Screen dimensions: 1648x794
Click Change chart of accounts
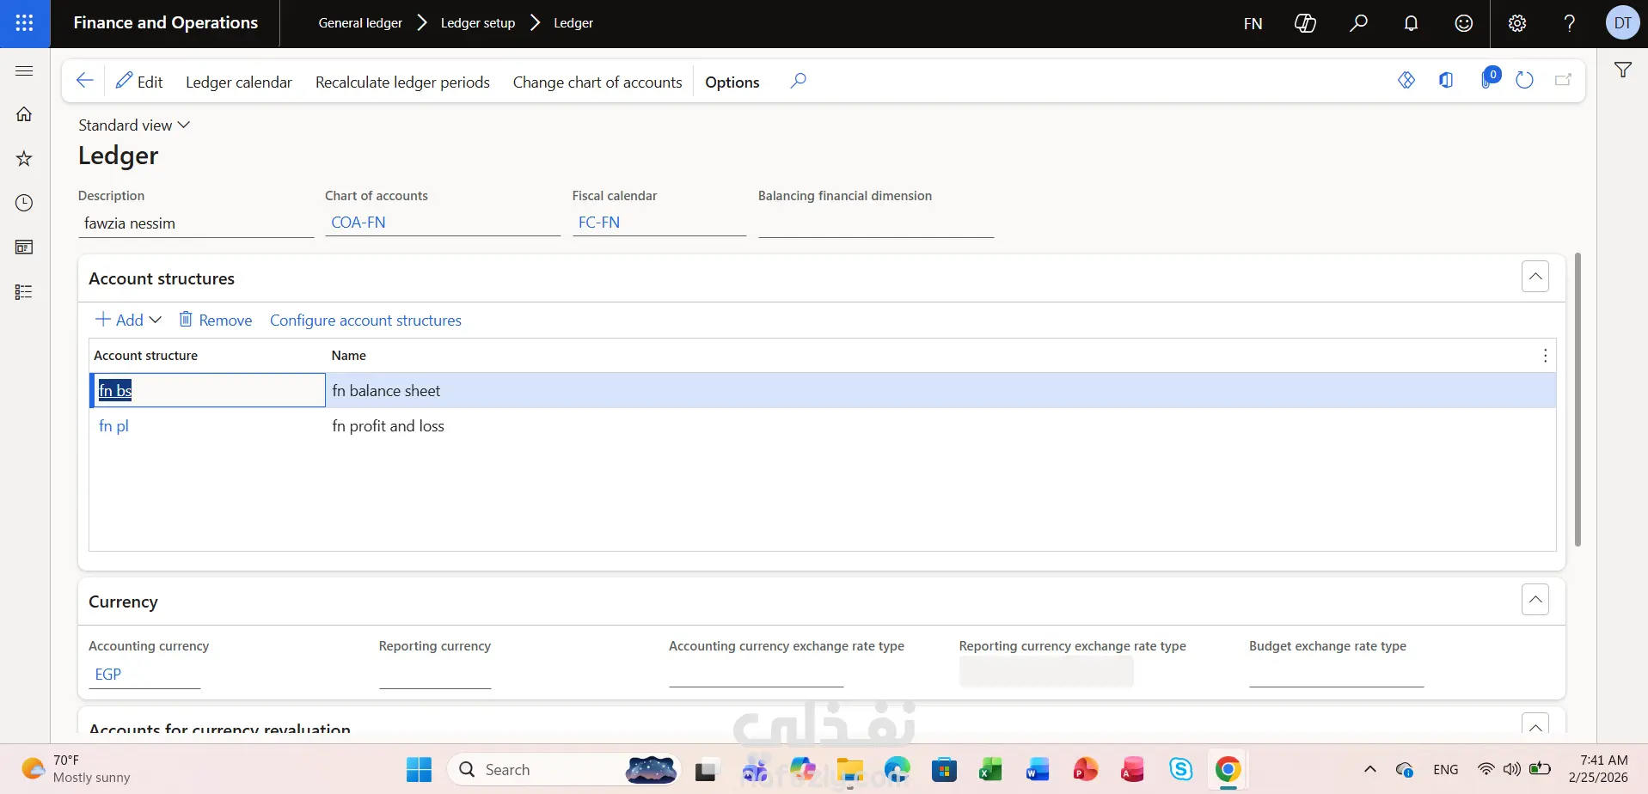pos(597,82)
